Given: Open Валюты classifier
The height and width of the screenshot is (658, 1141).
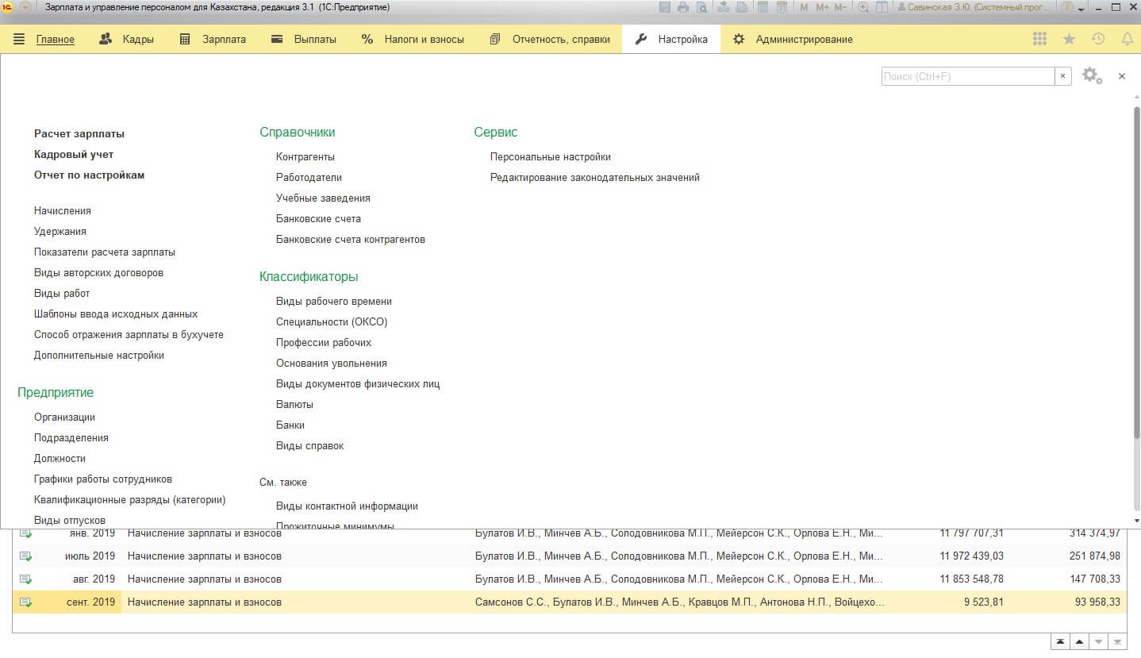Looking at the screenshot, I should pyautogui.click(x=294, y=405).
